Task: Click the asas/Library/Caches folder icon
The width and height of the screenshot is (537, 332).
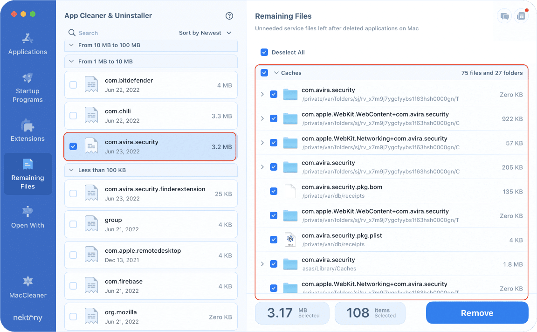Action: [x=290, y=264]
